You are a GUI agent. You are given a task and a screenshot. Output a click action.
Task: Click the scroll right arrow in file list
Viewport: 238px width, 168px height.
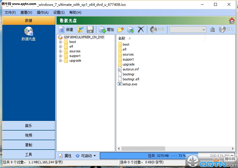pos(232,148)
